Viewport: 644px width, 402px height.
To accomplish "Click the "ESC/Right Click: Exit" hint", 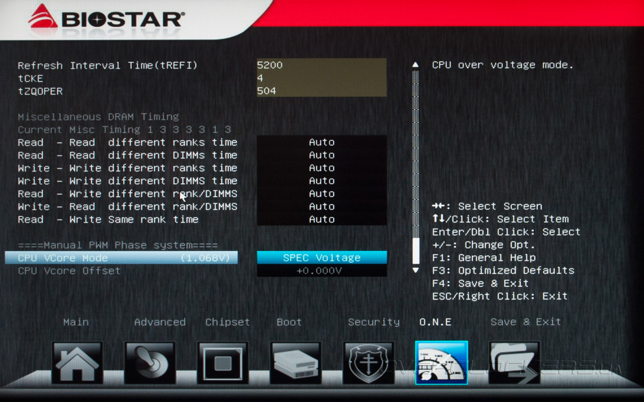I will [x=500, y=296].
